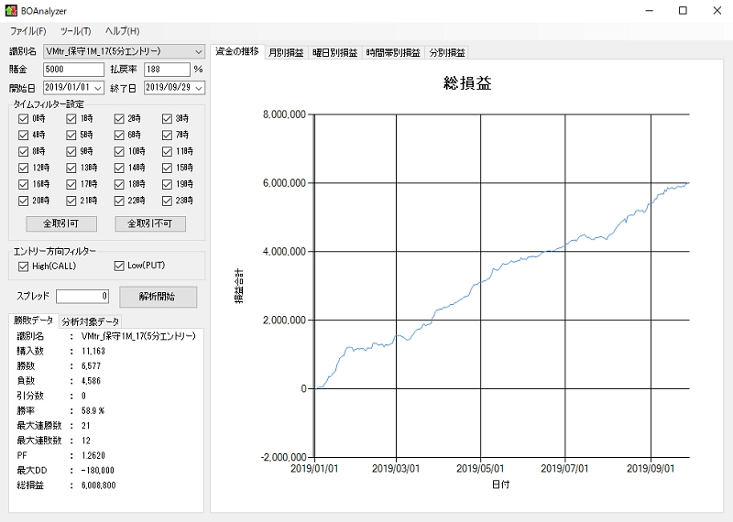This screenshot has height=522, width=733.
Task: Select the 最大DD value -180,000
Action: click(97, 470)
